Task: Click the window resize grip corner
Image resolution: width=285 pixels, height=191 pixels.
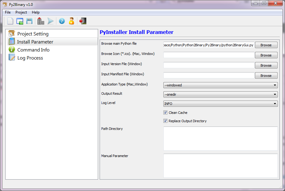Action: [281, 187]
